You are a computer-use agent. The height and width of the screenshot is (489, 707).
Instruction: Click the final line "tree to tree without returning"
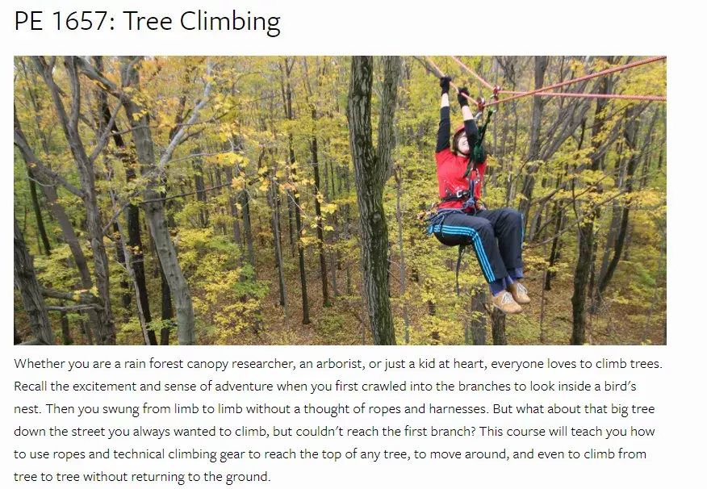pyautogui.click(x=141, y=477)
